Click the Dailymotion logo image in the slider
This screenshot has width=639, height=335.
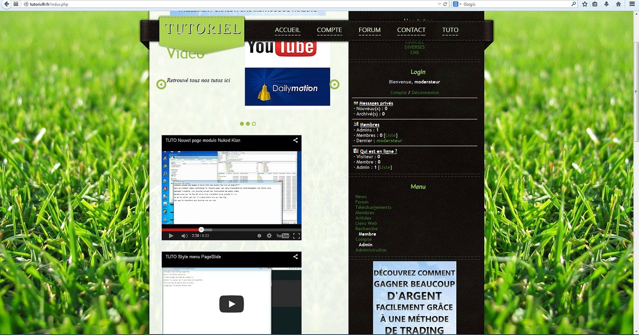click(287, 87)
